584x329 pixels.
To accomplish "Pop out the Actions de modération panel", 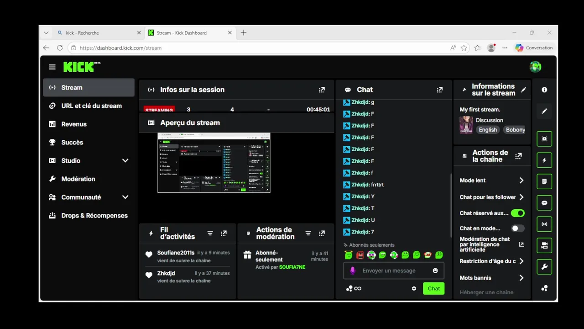I will (x=322, y=233).
